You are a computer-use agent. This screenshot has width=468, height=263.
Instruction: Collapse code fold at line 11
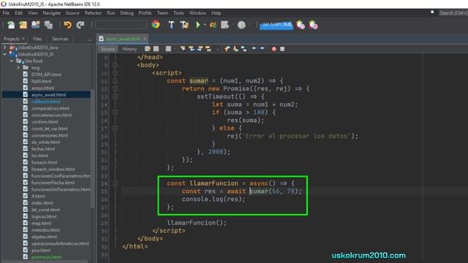pyautogui.click(x=116, y=81)
